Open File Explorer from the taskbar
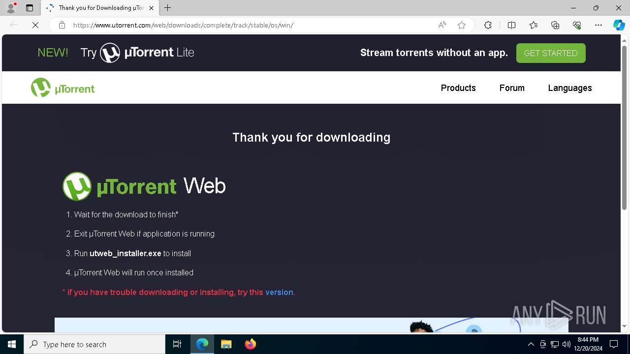 pyautogui.click(x=226, y=344)
